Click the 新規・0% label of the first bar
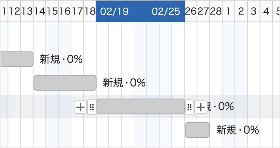Screen dimensions: 280x148 coord(61,59)
